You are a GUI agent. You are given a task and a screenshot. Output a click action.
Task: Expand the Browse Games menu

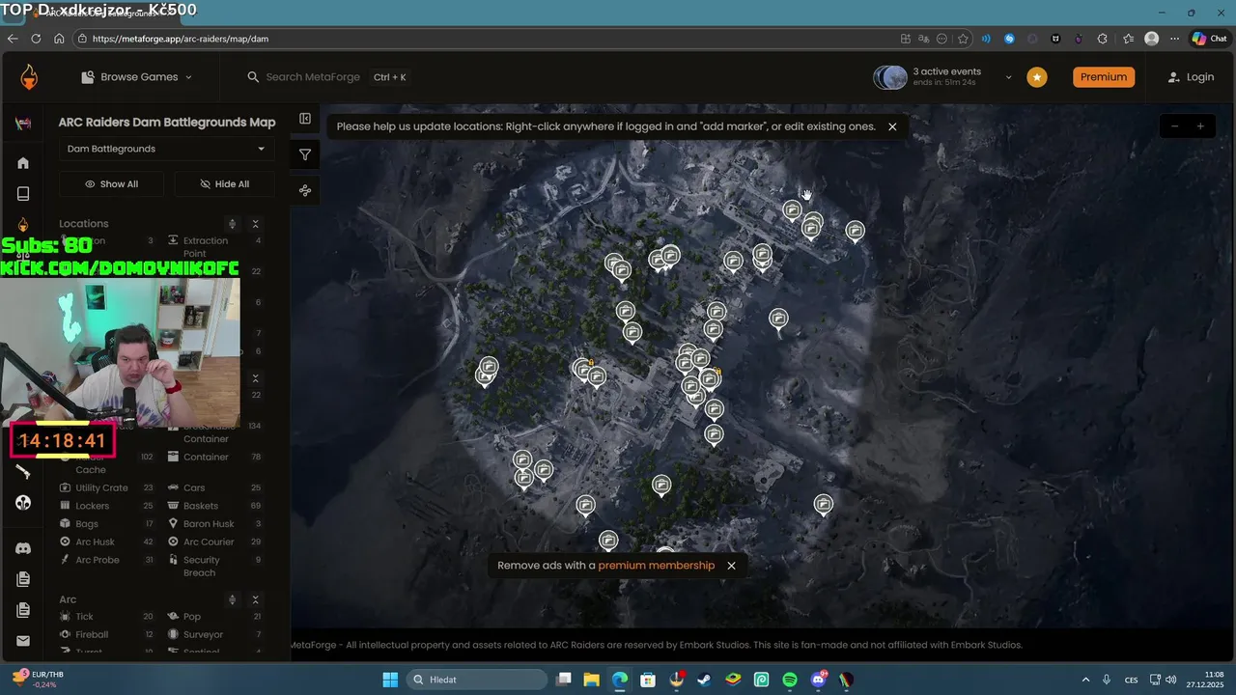pos(136,77)
